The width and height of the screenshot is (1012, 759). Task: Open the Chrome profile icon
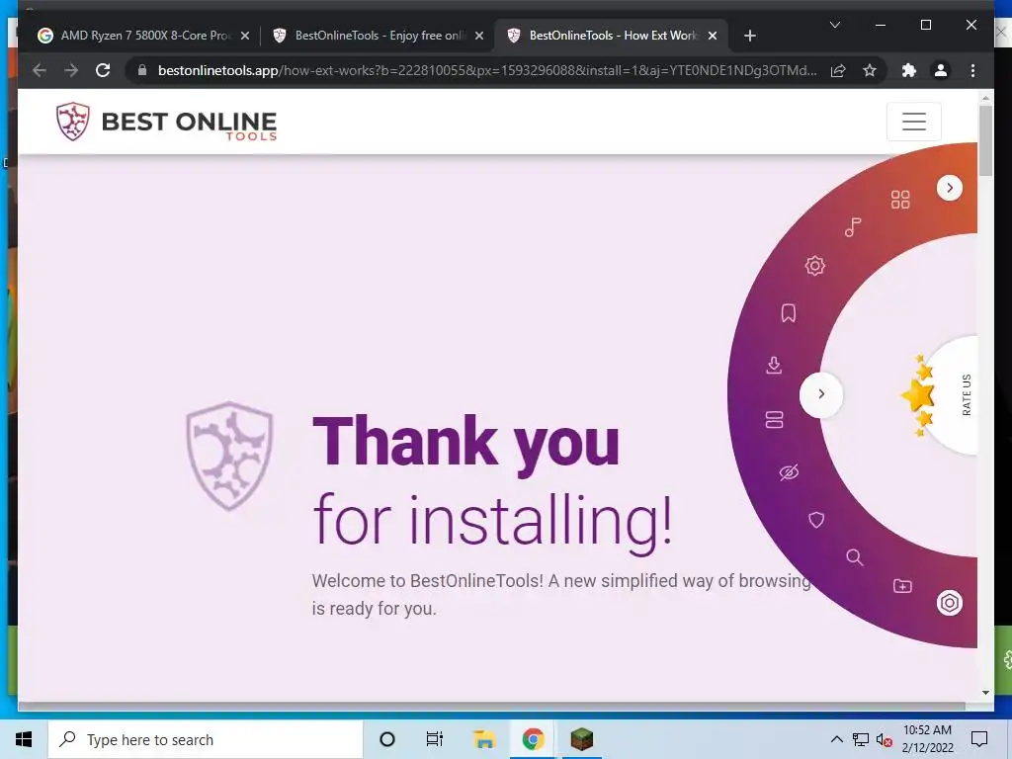(941, 70)
